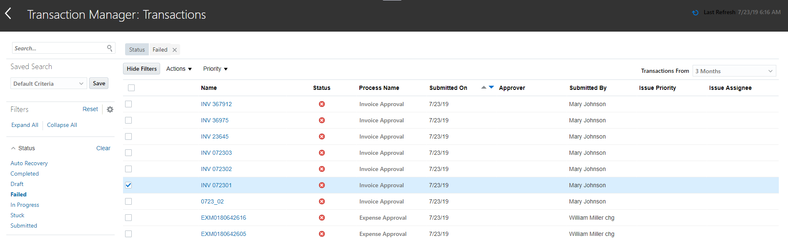The height and width of the screenshot is (238, 788).
Task: Remove the Failed status filter chip
Action: [x=175, y=50]
